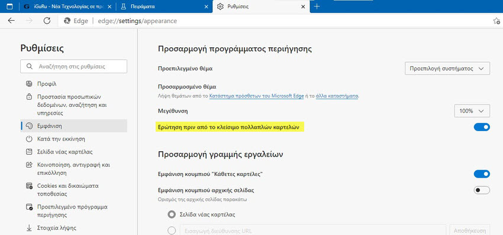This screenshot has width=503, height=235.
Task: Enable Εμφάνιση κουμπιού αρχικής σελίδας toggle
Action: tap(482, 190)
